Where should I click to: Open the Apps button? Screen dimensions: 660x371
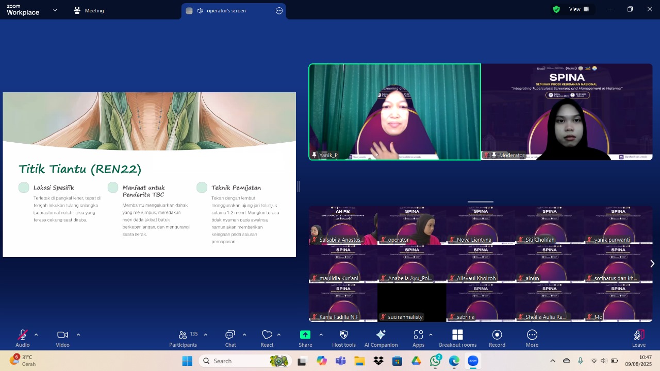(x=418, y=339)
